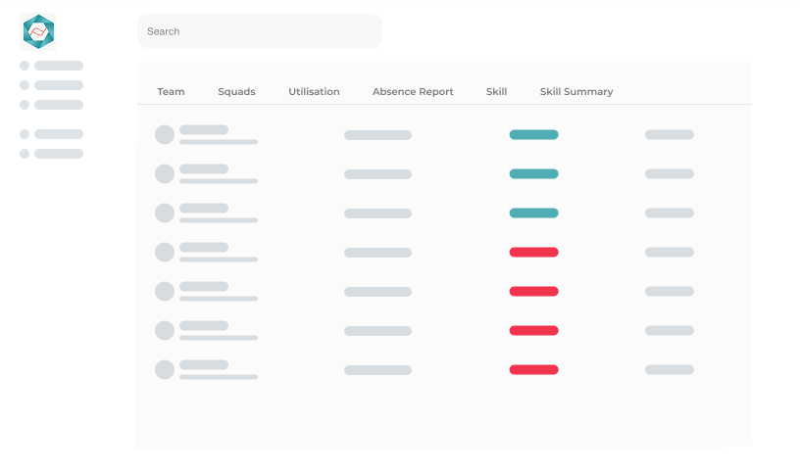Select the third sidebar menu item
This screenshot has width=800, height=474.
coord(52,105)
